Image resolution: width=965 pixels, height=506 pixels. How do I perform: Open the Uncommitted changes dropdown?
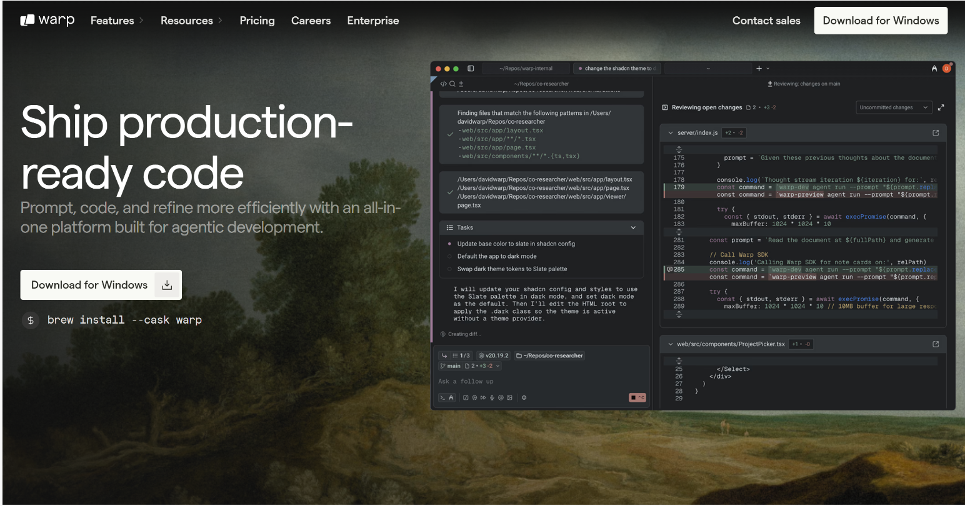pos(894,107)
